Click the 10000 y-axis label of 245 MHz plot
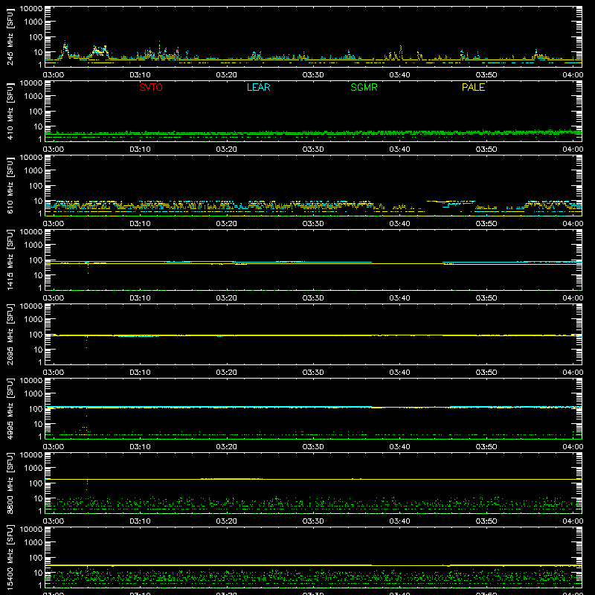Screen dimensions: 595x595 point(31,9)
